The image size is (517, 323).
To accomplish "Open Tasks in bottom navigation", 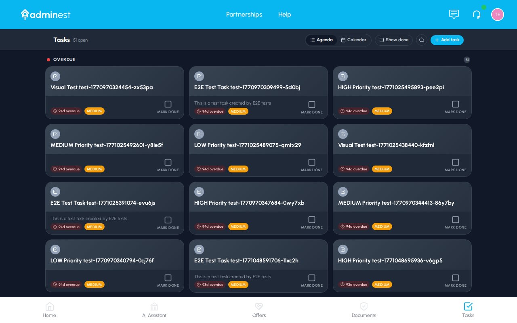I will pos(468,310).
